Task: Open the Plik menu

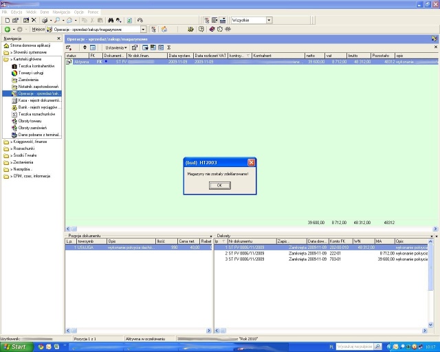Action: 5,12
